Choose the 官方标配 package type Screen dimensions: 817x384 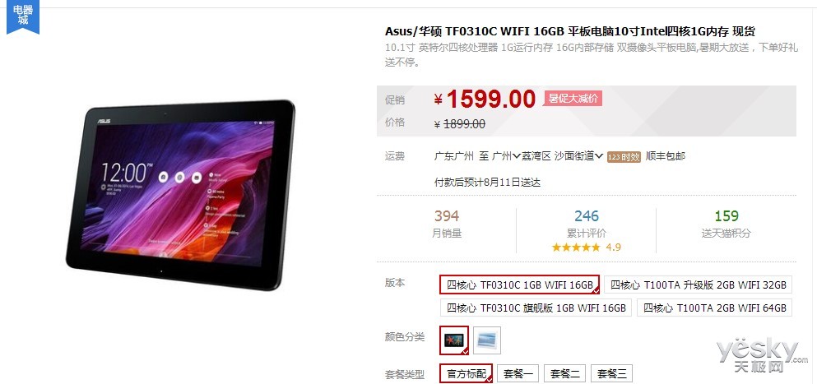point(466,373)
